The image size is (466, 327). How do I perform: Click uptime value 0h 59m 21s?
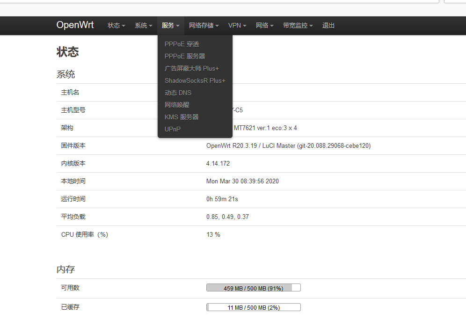point(222,199)
